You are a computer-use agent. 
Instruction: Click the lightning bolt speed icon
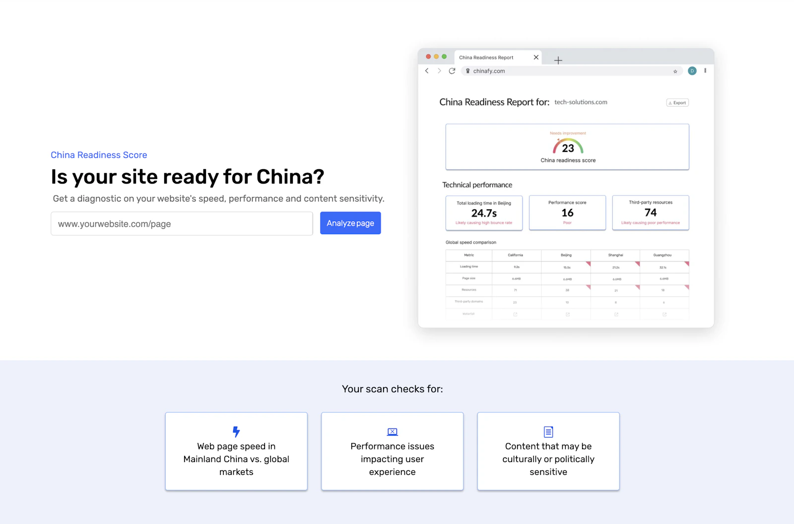(x=236, y=432)
